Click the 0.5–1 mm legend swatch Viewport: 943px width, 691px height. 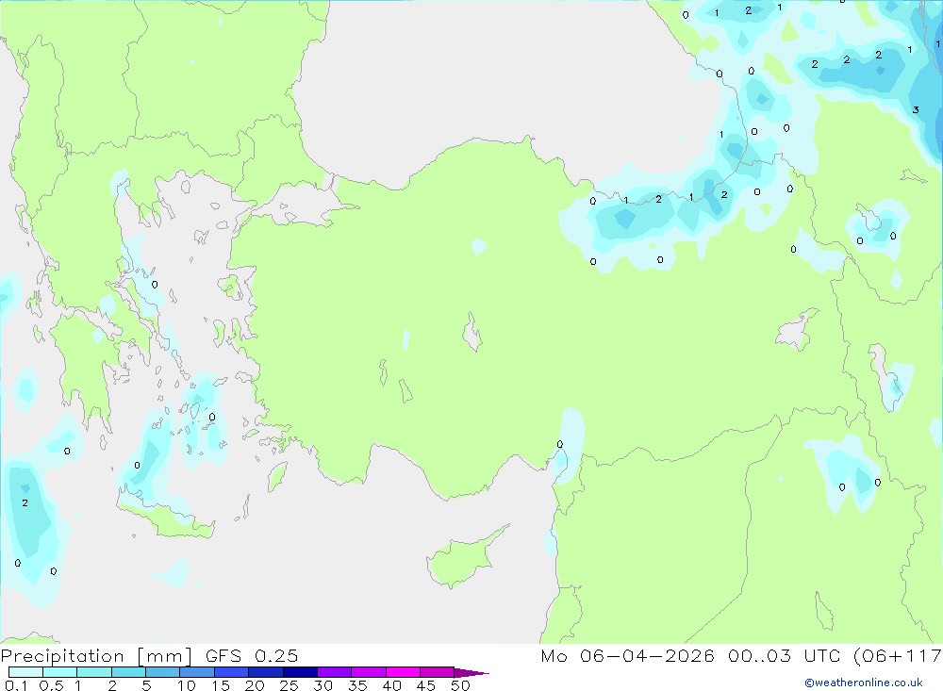[x=60, y=672]
